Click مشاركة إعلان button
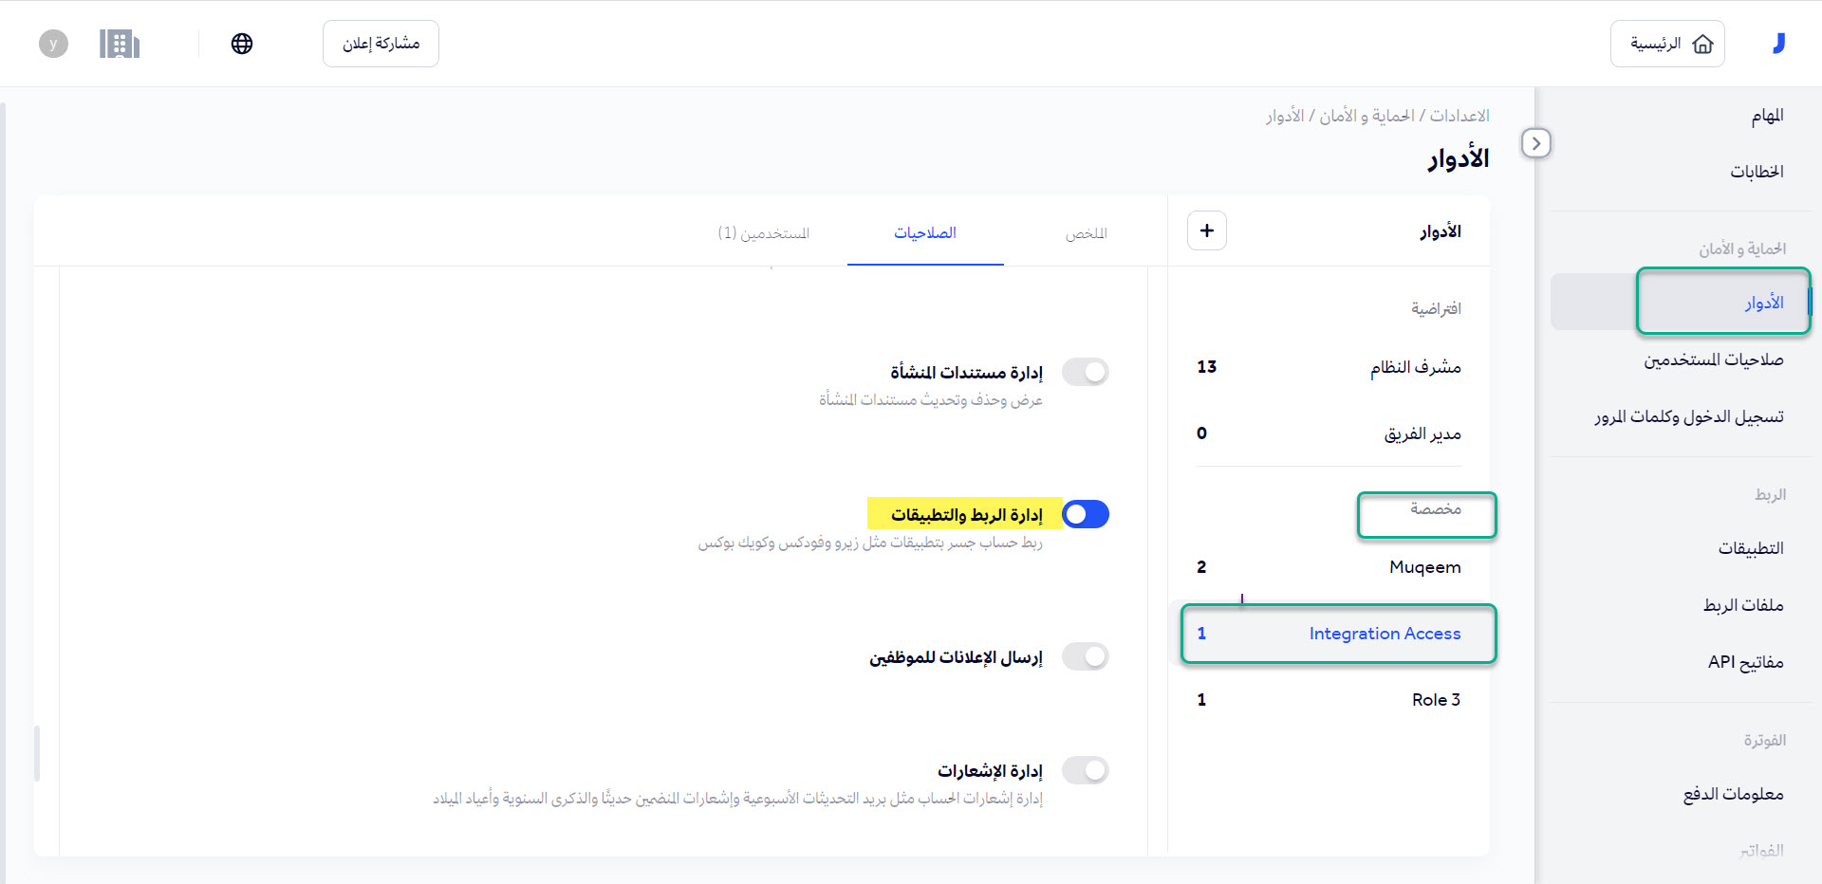This screenshot has height=884, width=1822. click(381, 44)
